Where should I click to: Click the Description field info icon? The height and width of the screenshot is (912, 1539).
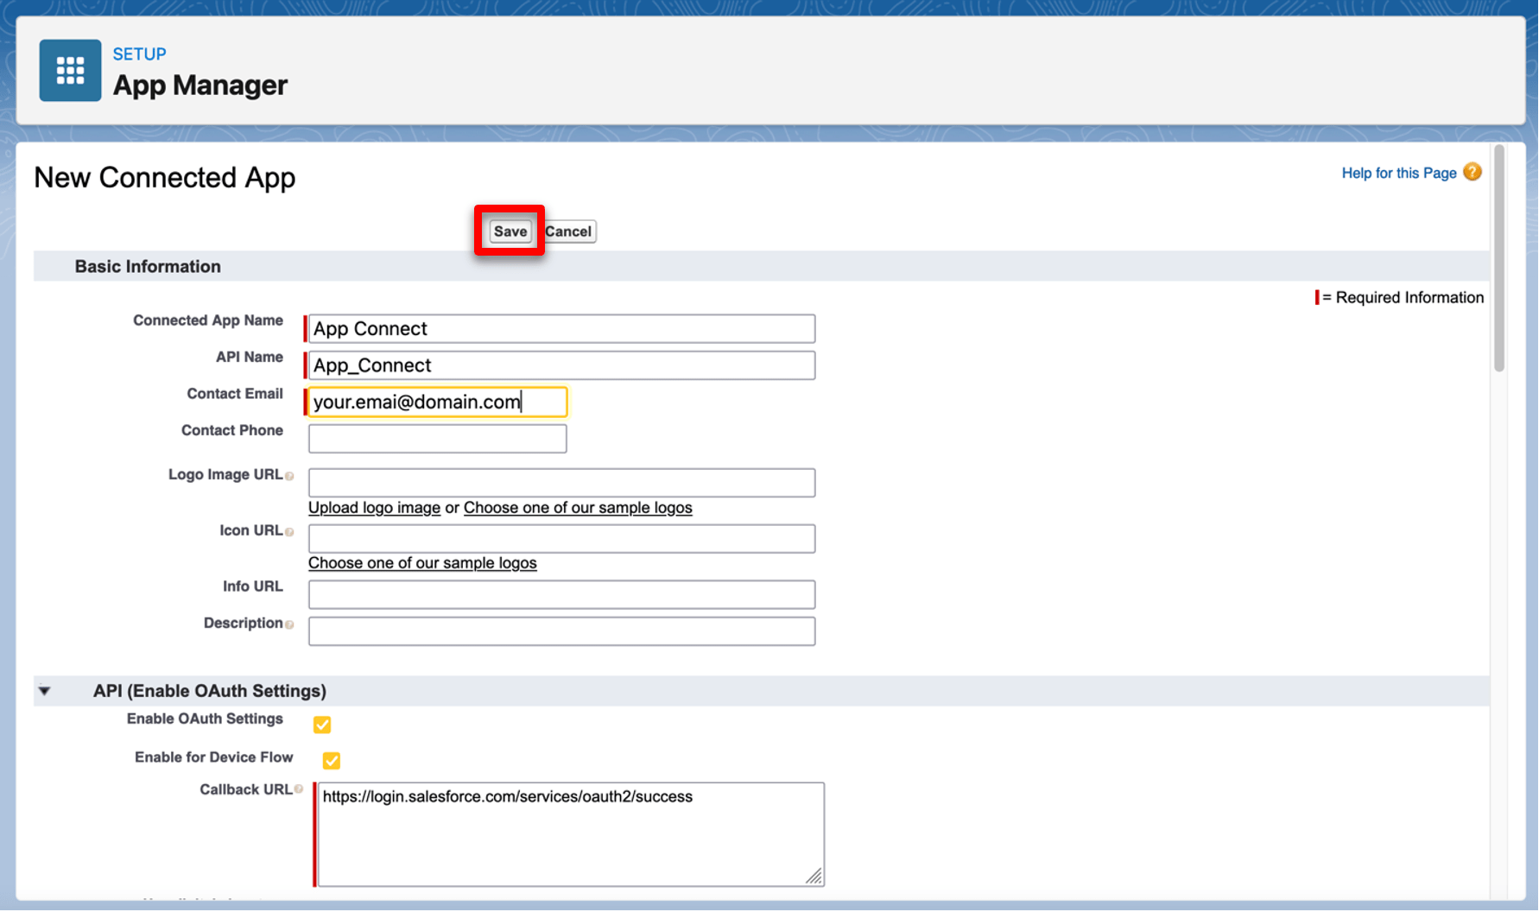[289, 624]
